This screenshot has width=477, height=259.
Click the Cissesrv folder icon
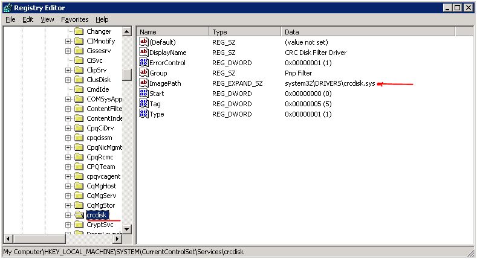[79, 51]
